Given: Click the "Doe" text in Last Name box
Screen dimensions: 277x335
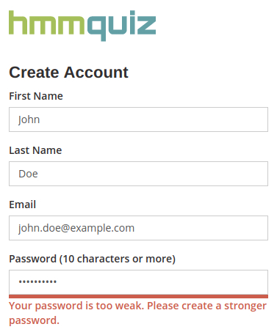Looking at the screenshot, I should (x=28, y=174).
